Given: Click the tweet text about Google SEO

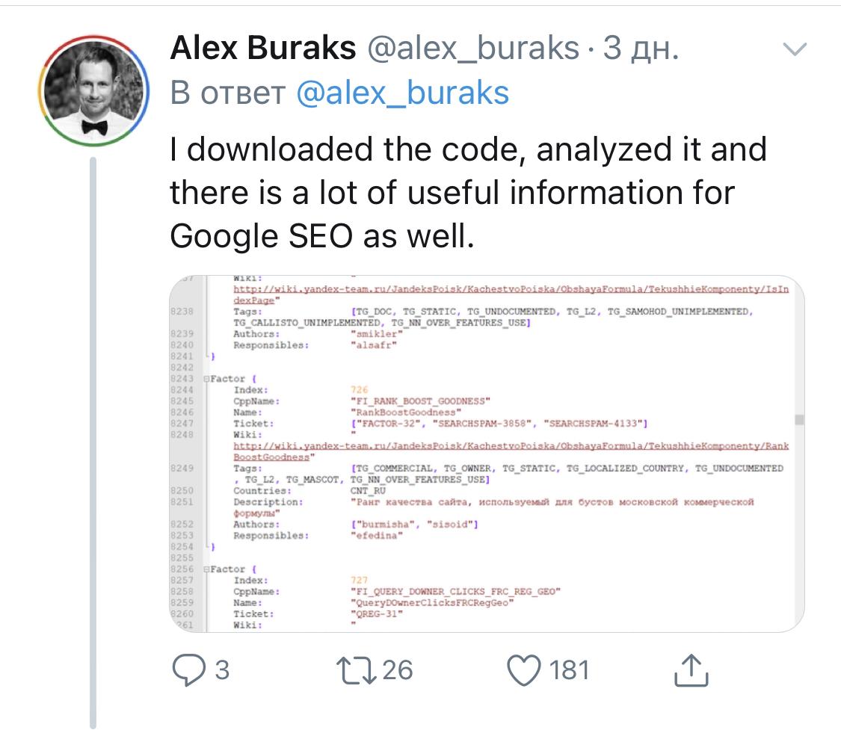Looking at the screenshot, I should [x=468, y=193].
